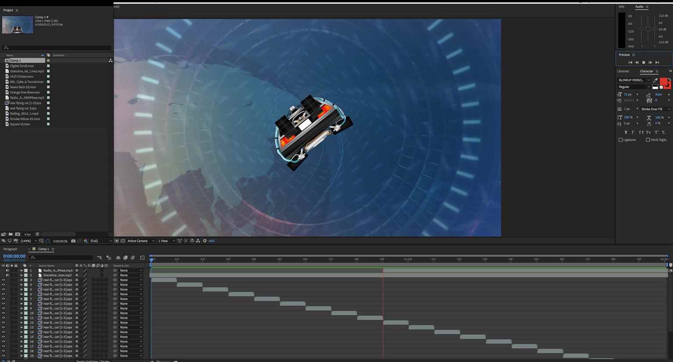Open the magnification (144%) dropdown
This screenshot has width=673, height=362.
29,241
